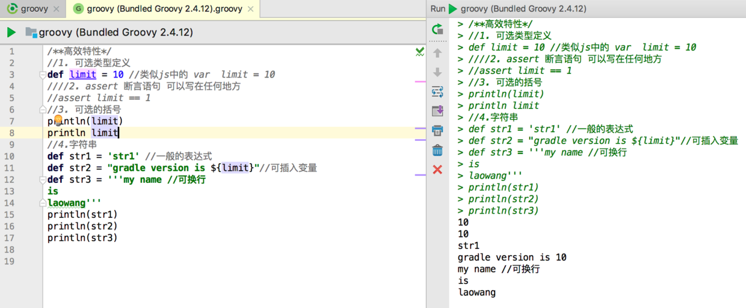Print the console output
Viewport: 746px width, 308px height.
437,131
